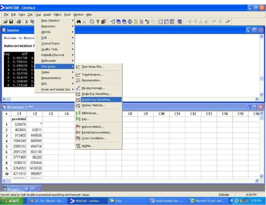Expand the Reliability/Survival submenu
The image size is (266, 205).
click(55, 55)
